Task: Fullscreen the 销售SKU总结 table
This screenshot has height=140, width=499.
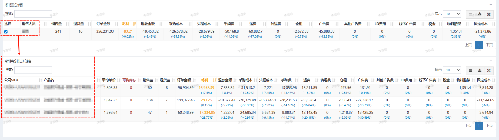Action: point(489,70)
